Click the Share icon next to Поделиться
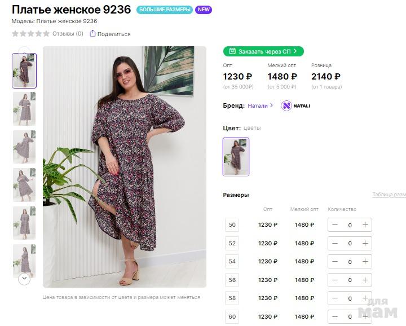The height and width of the screenshot is (326, 406). point(92,34)
